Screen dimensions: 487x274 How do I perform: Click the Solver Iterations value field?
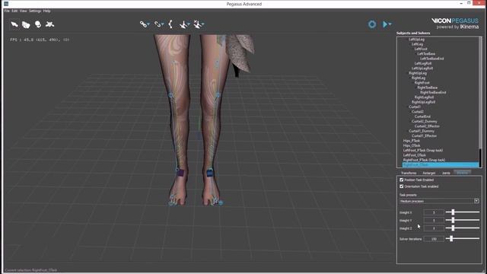[x=434, y=239]
